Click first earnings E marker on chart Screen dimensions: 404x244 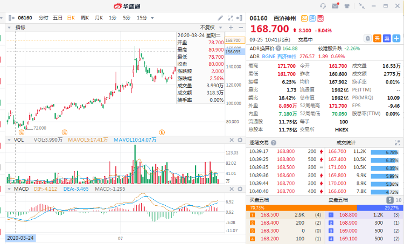(x=22, y=133)
